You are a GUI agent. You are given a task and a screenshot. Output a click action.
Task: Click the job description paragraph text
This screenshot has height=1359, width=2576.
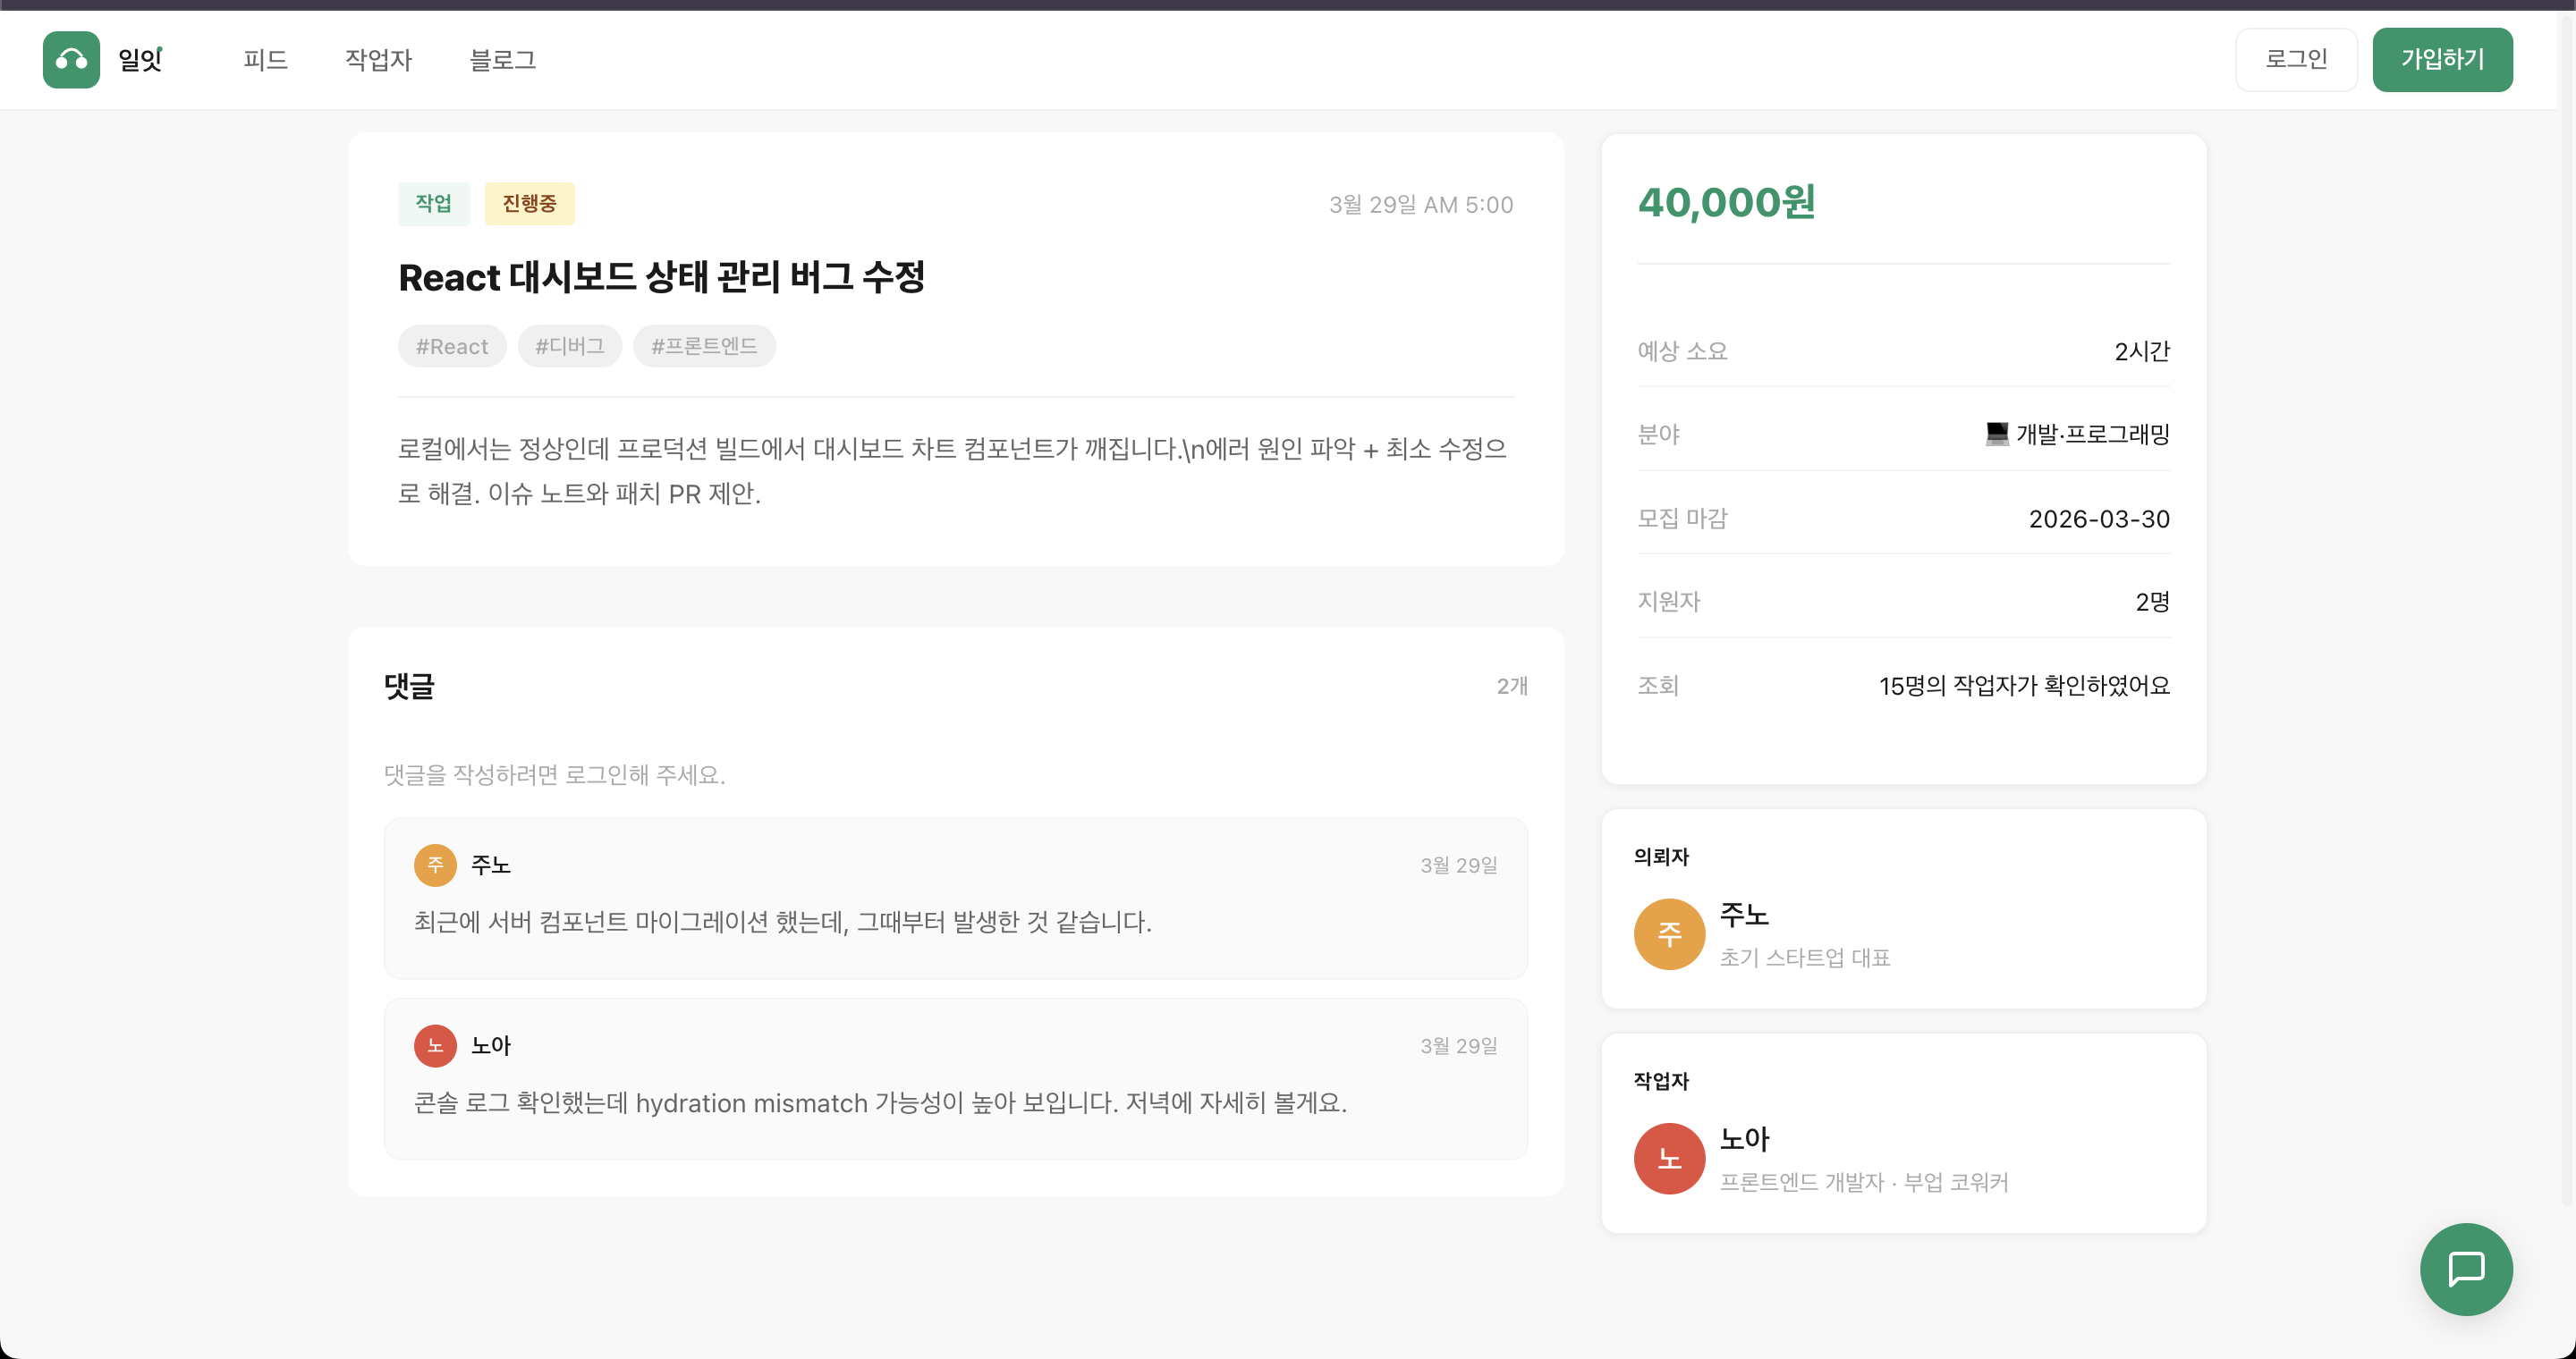point(952,470)
